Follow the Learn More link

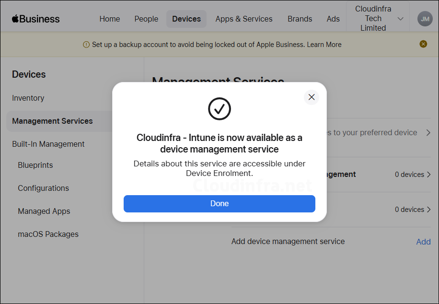coord(324,45)
